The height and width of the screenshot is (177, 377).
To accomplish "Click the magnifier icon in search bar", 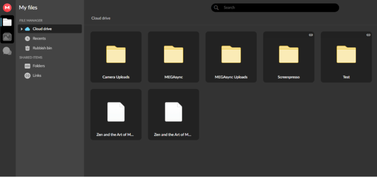I will point(216,8).
